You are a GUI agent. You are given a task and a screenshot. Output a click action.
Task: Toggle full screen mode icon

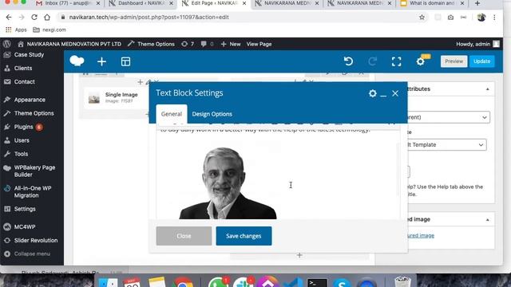396,61
